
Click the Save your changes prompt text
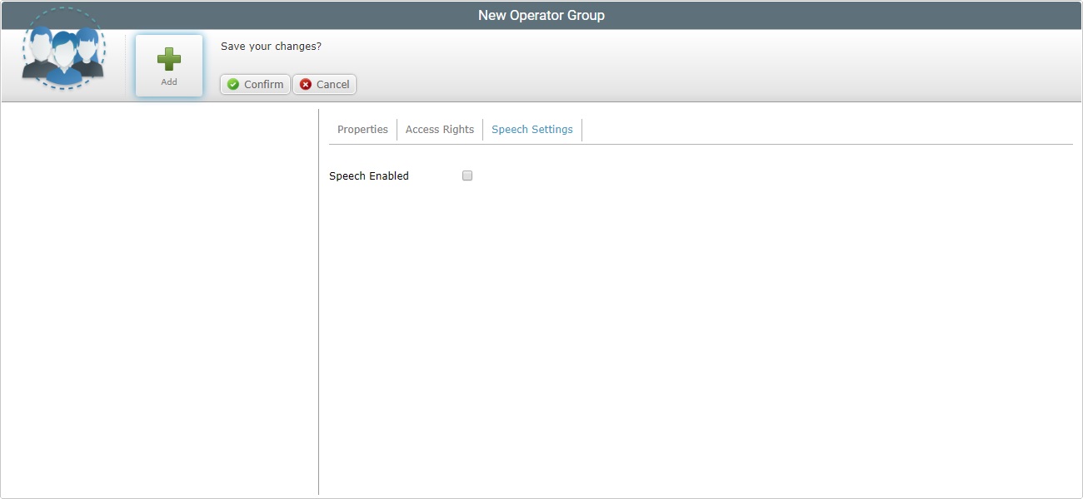point(271,46)
